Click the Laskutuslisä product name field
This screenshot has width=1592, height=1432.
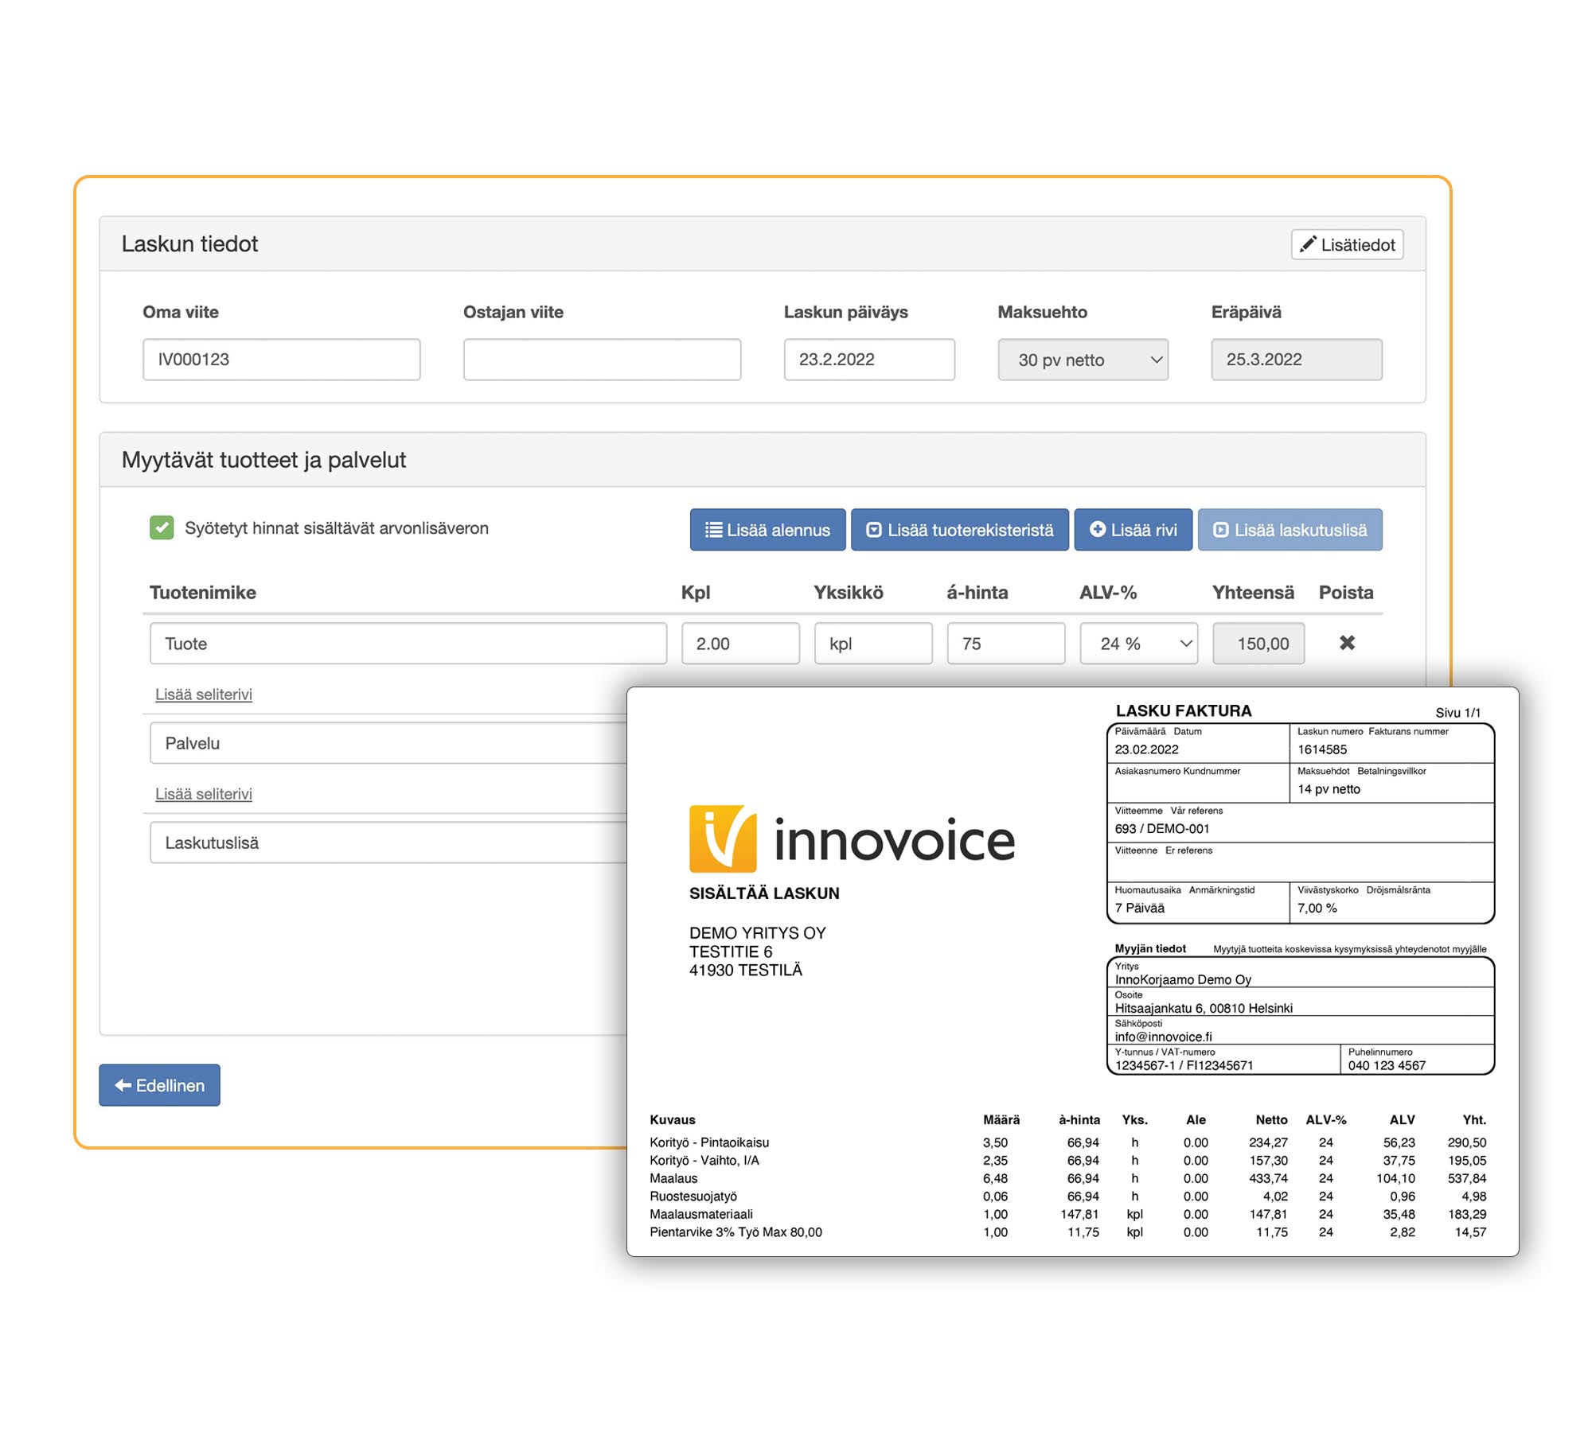(x=388, y=842)
